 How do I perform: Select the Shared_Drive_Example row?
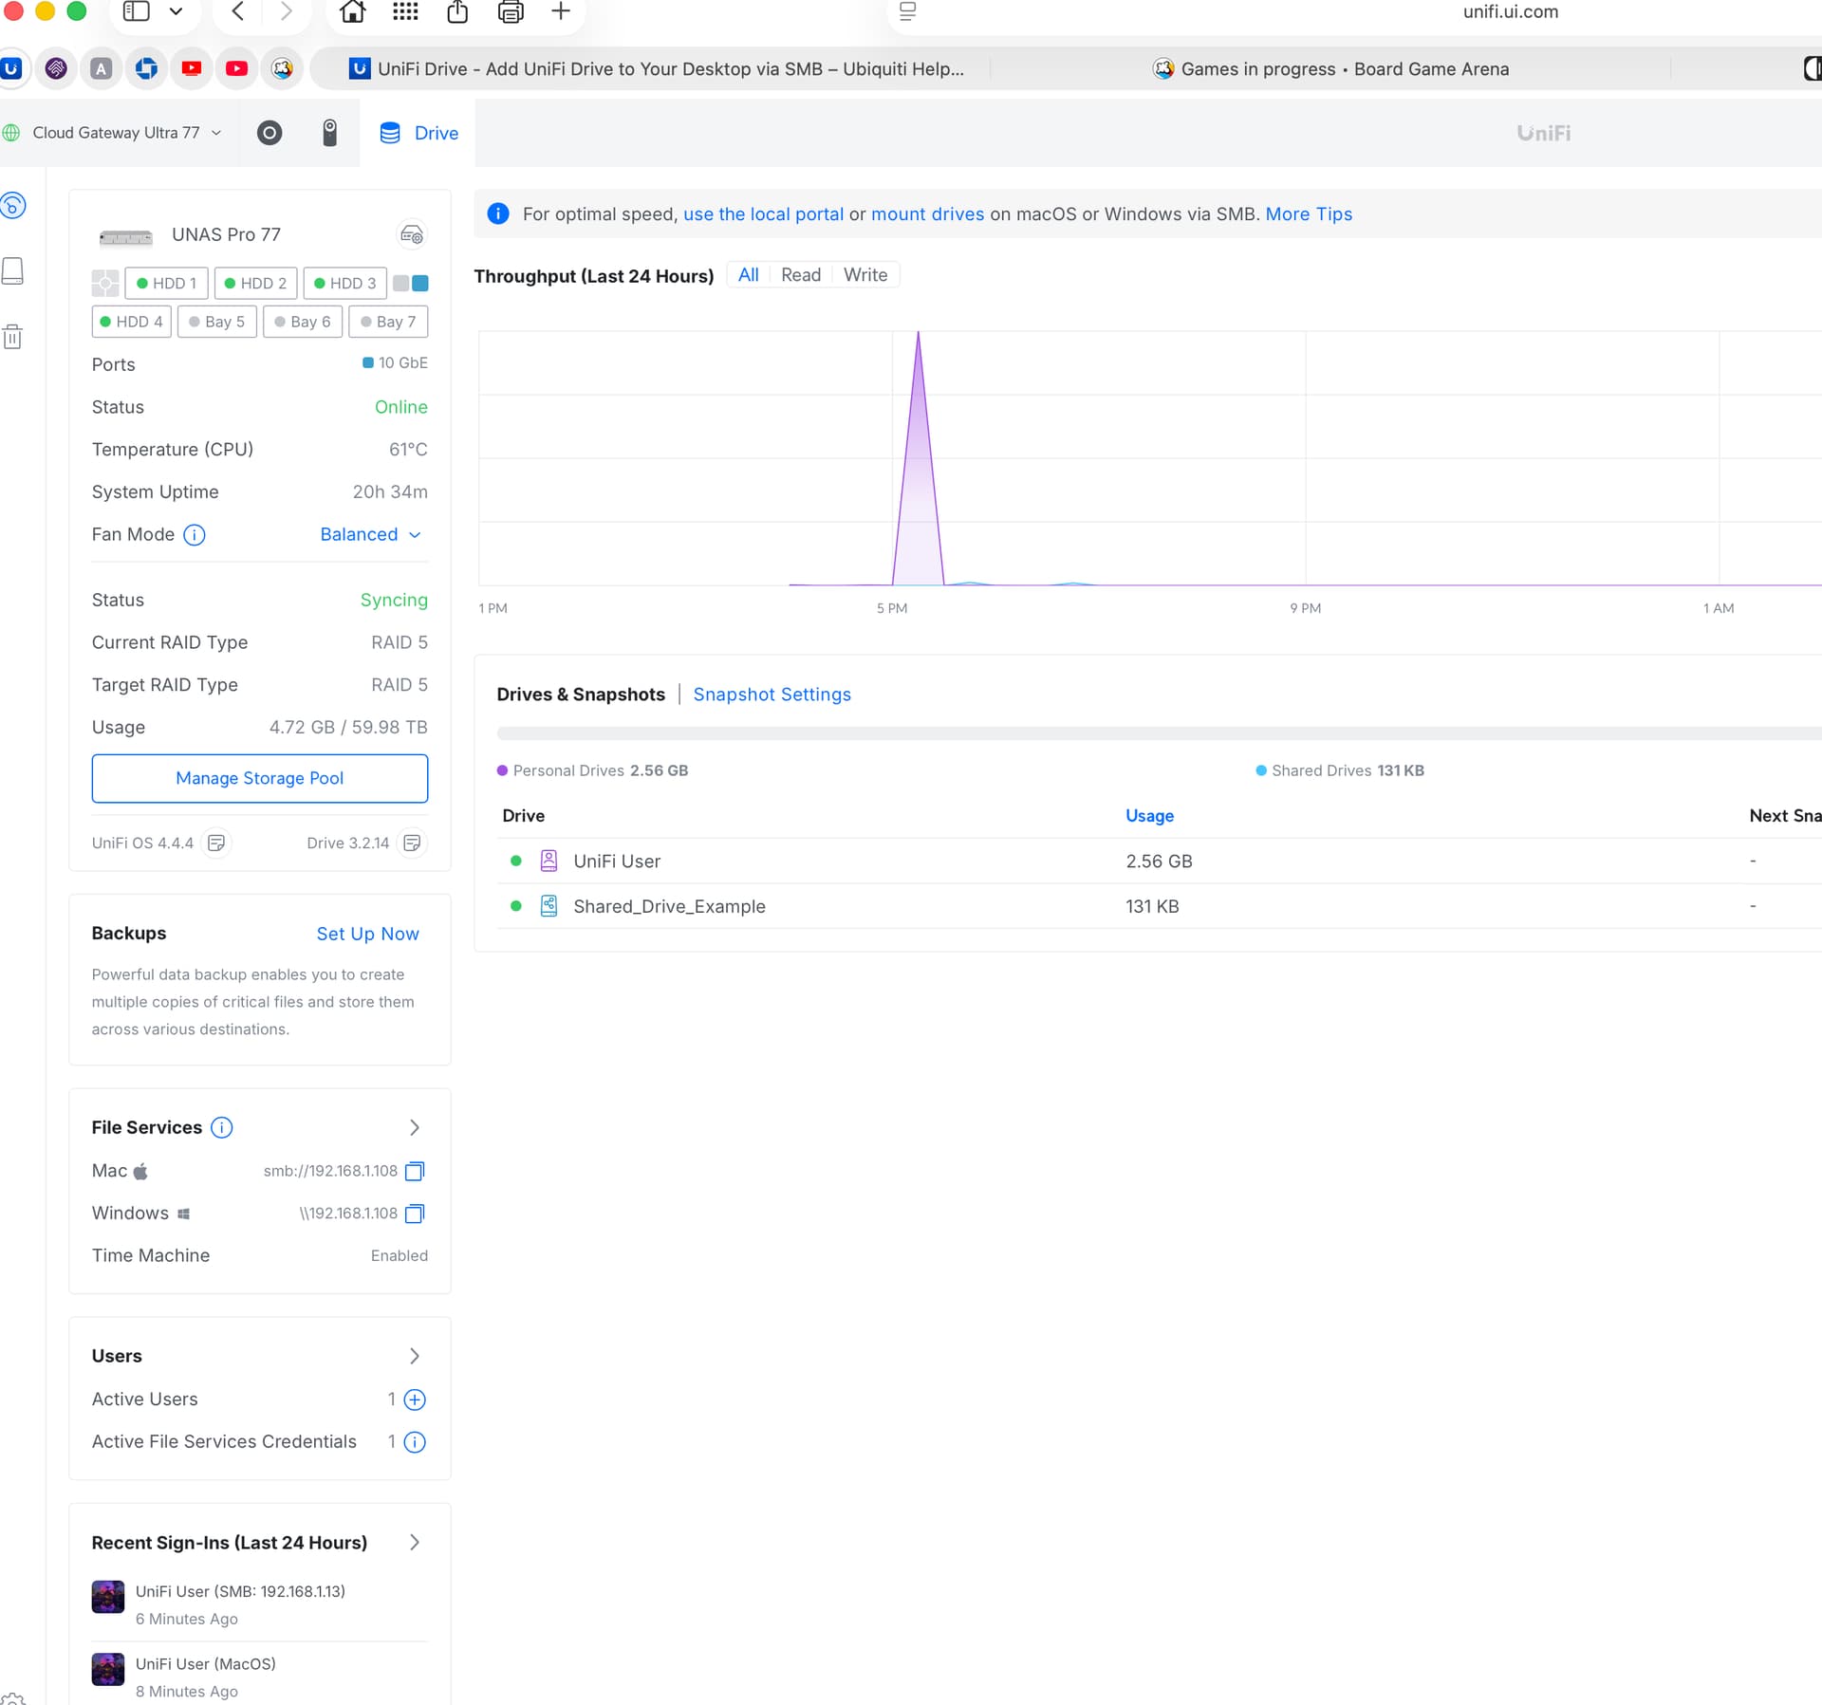[x=669, y=906]
